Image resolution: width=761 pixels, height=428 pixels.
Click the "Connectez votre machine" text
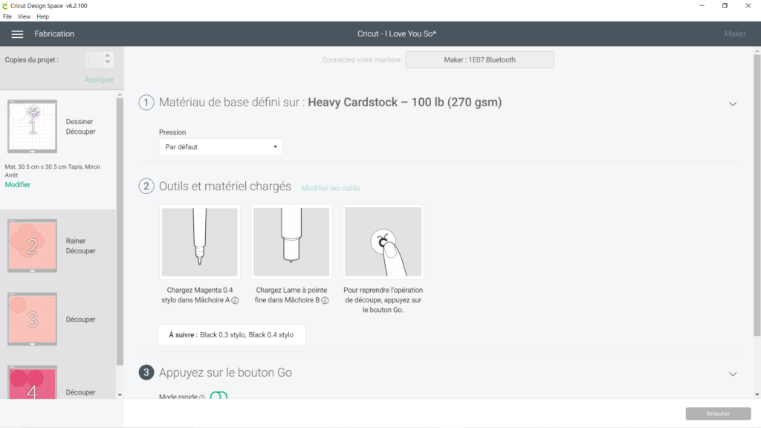point(362,59)
